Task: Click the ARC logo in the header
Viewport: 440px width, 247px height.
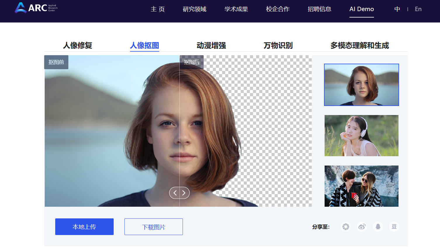Action: [x=36, y=8]
